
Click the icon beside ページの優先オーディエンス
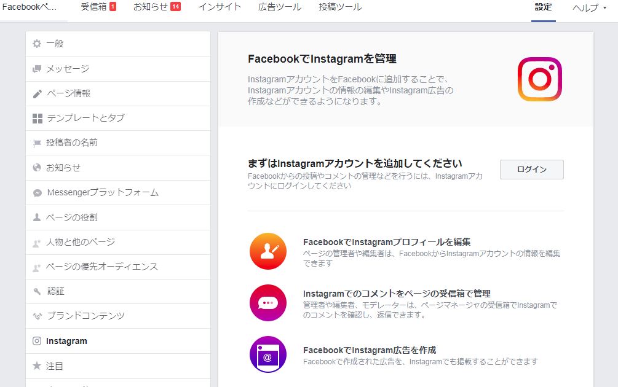click(x=37, y=268)
